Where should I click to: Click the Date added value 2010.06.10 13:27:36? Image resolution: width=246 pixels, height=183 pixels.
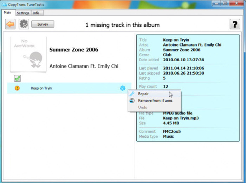(183, 60)
